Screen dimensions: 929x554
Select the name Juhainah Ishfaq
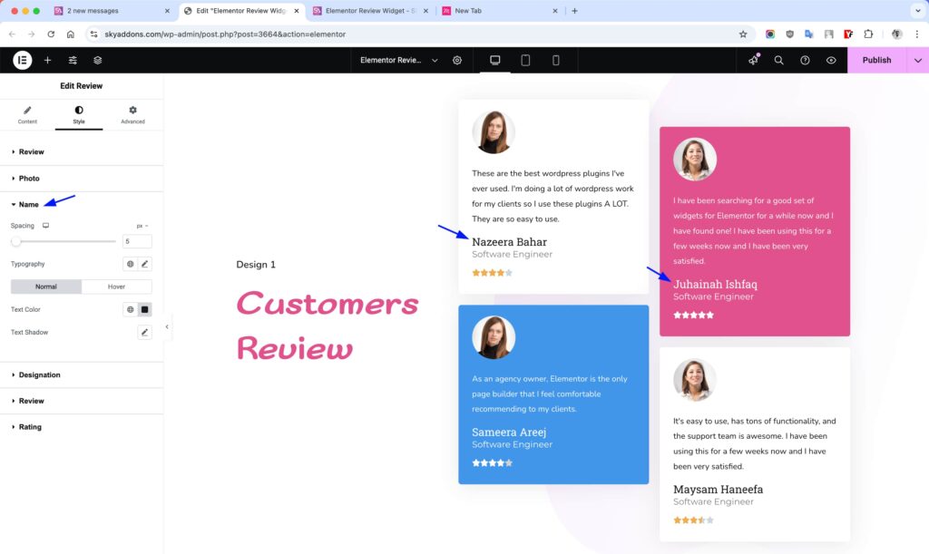tap(715, 284)
